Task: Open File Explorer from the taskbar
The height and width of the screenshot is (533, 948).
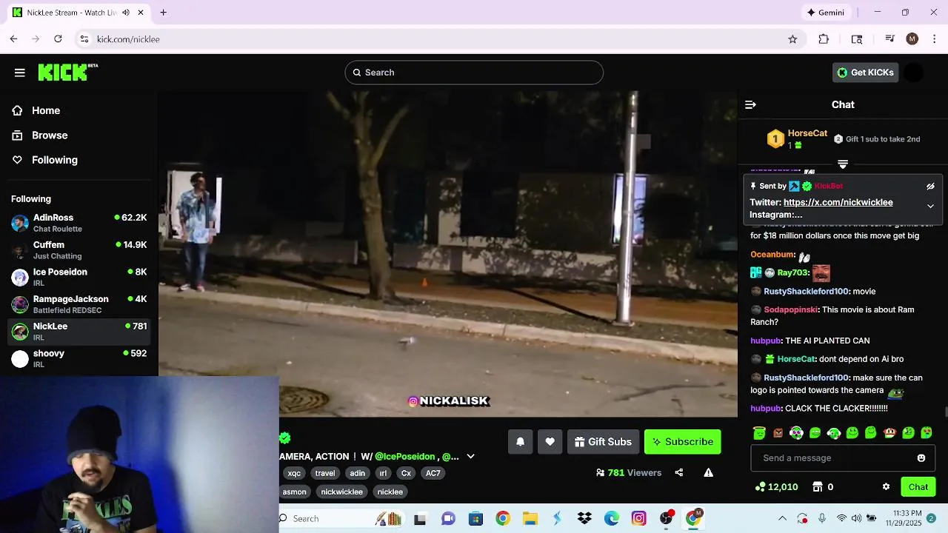Action: pos(530,519)
